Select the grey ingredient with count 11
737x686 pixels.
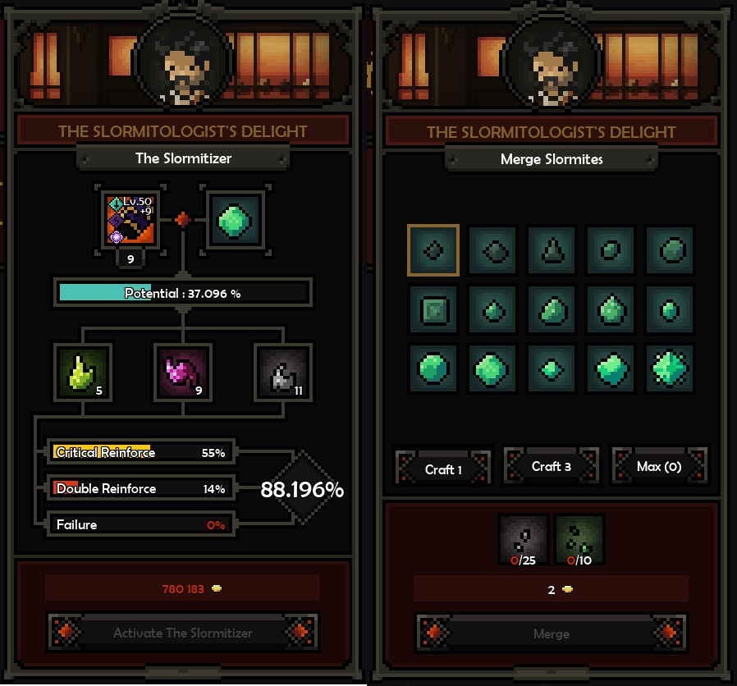[282, 373]
